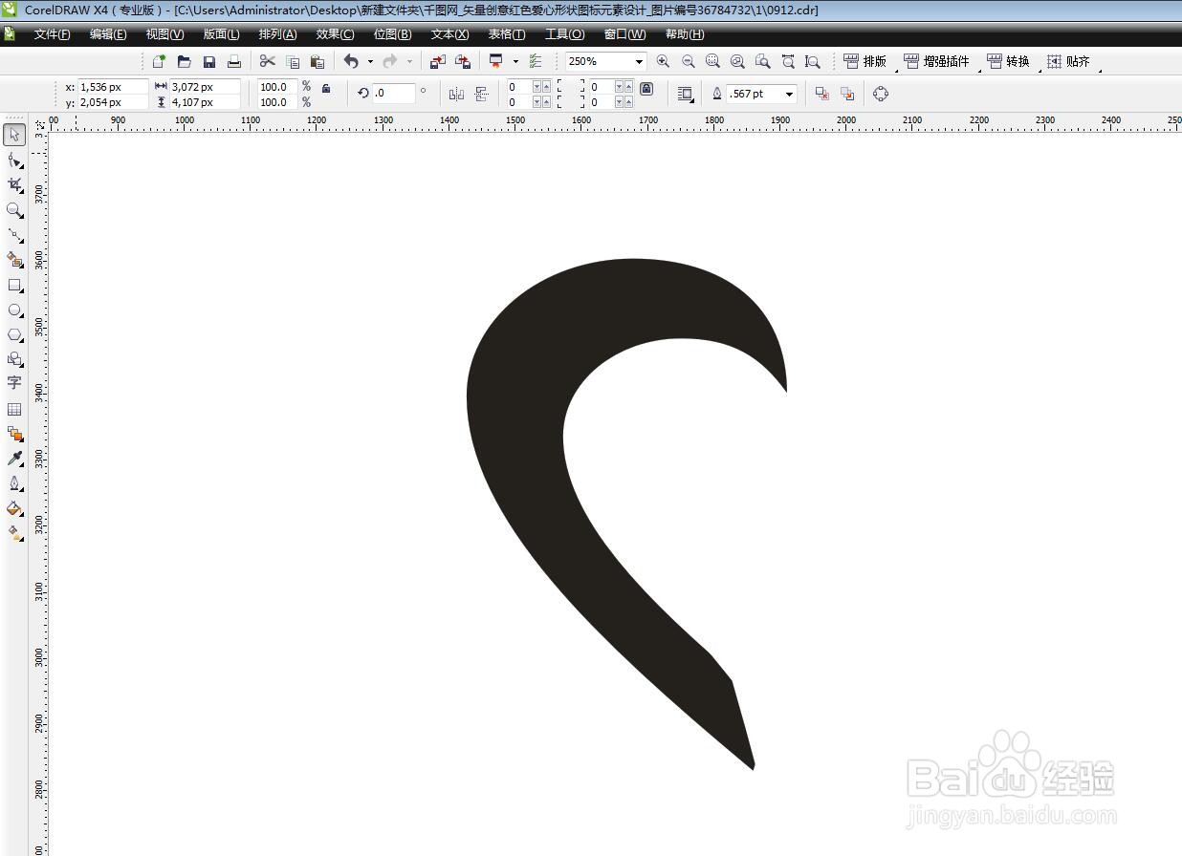Screen dimensions: 1182x856
Task: Expand the undo history arrow
Action: coord(370,61)
